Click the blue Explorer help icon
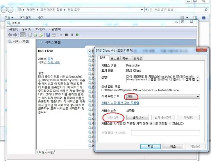 [204, 18]
